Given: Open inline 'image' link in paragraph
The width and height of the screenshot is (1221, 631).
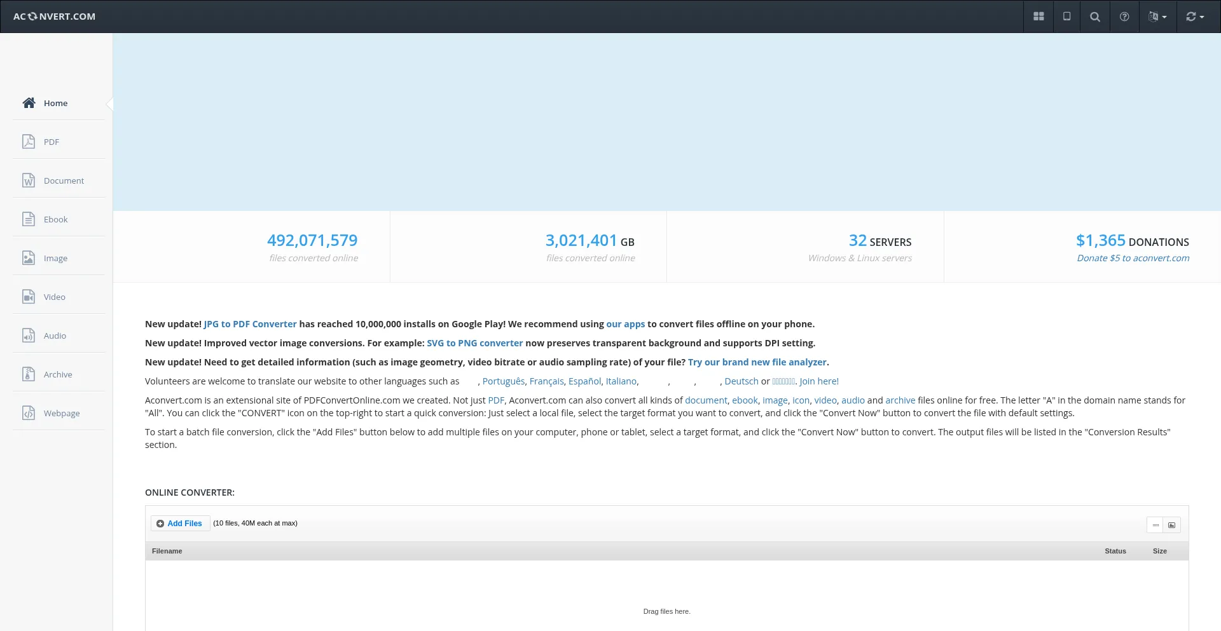Looking at the screenshot, I should 775,400.
